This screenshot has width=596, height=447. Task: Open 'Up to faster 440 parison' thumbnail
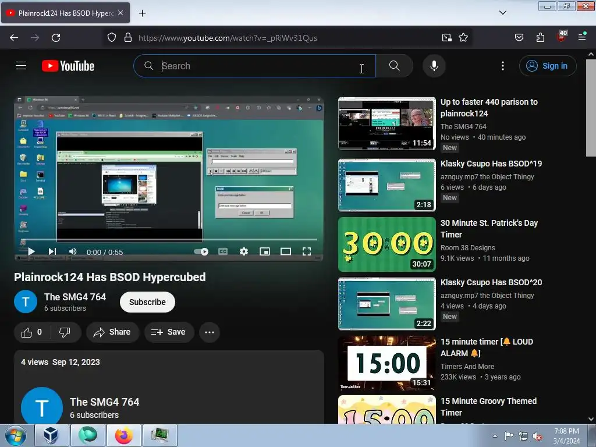(x=387, y=123)
